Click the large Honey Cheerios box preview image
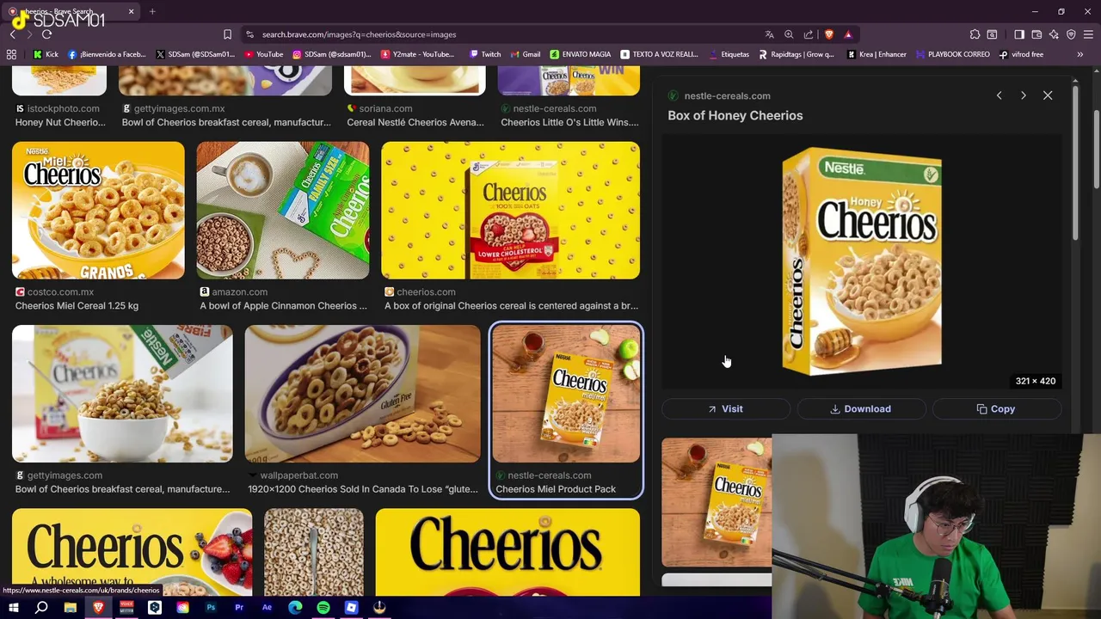This screenshot has height=619, width=1101. coord(862,261)
